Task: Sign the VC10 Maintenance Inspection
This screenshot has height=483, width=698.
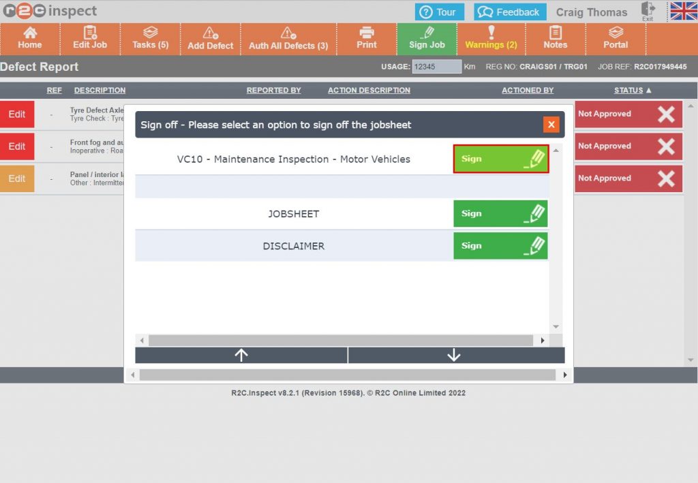Action: tap(500, 159)
